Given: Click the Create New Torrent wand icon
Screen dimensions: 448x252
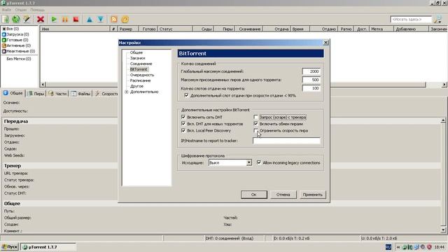Looking at the screenshot, I should [27, 19].
